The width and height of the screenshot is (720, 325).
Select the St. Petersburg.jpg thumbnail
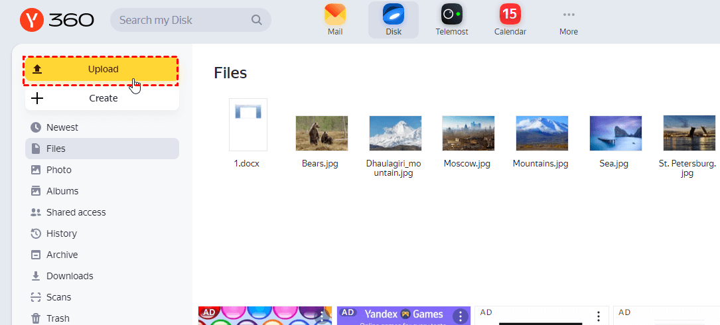click(689, 133)
